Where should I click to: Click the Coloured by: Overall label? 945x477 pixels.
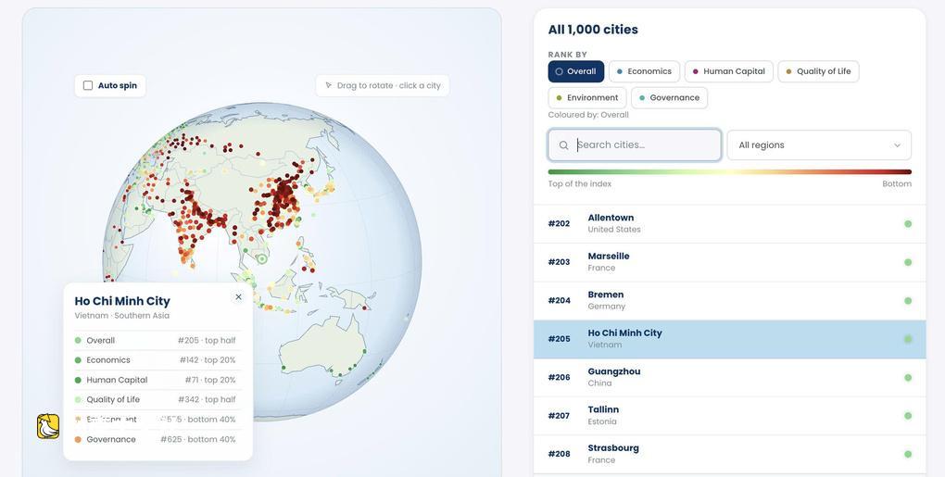pos(588,115)
